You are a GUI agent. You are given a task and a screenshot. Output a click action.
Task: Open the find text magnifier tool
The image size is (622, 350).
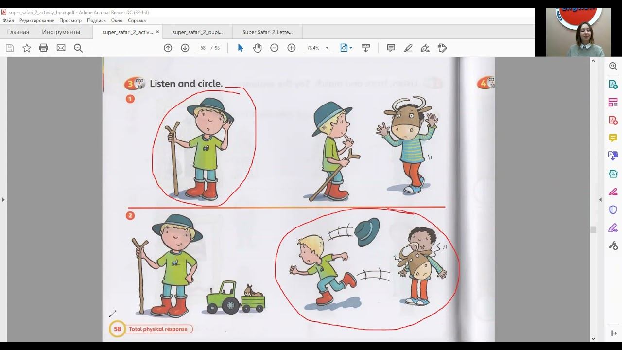(x=78, y=48)
